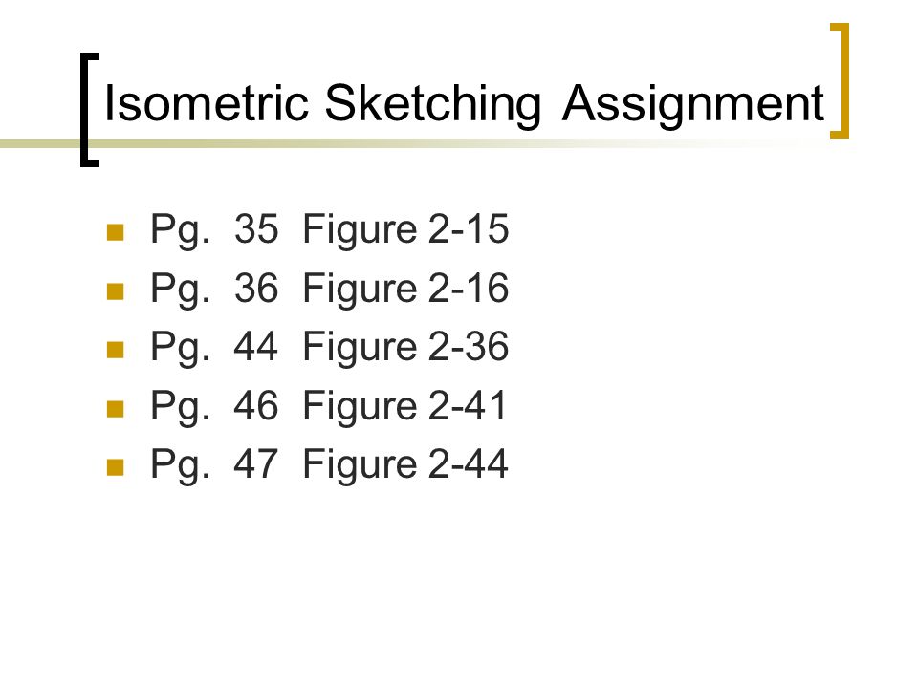Click the text Figure 2-44

point(405,464)
